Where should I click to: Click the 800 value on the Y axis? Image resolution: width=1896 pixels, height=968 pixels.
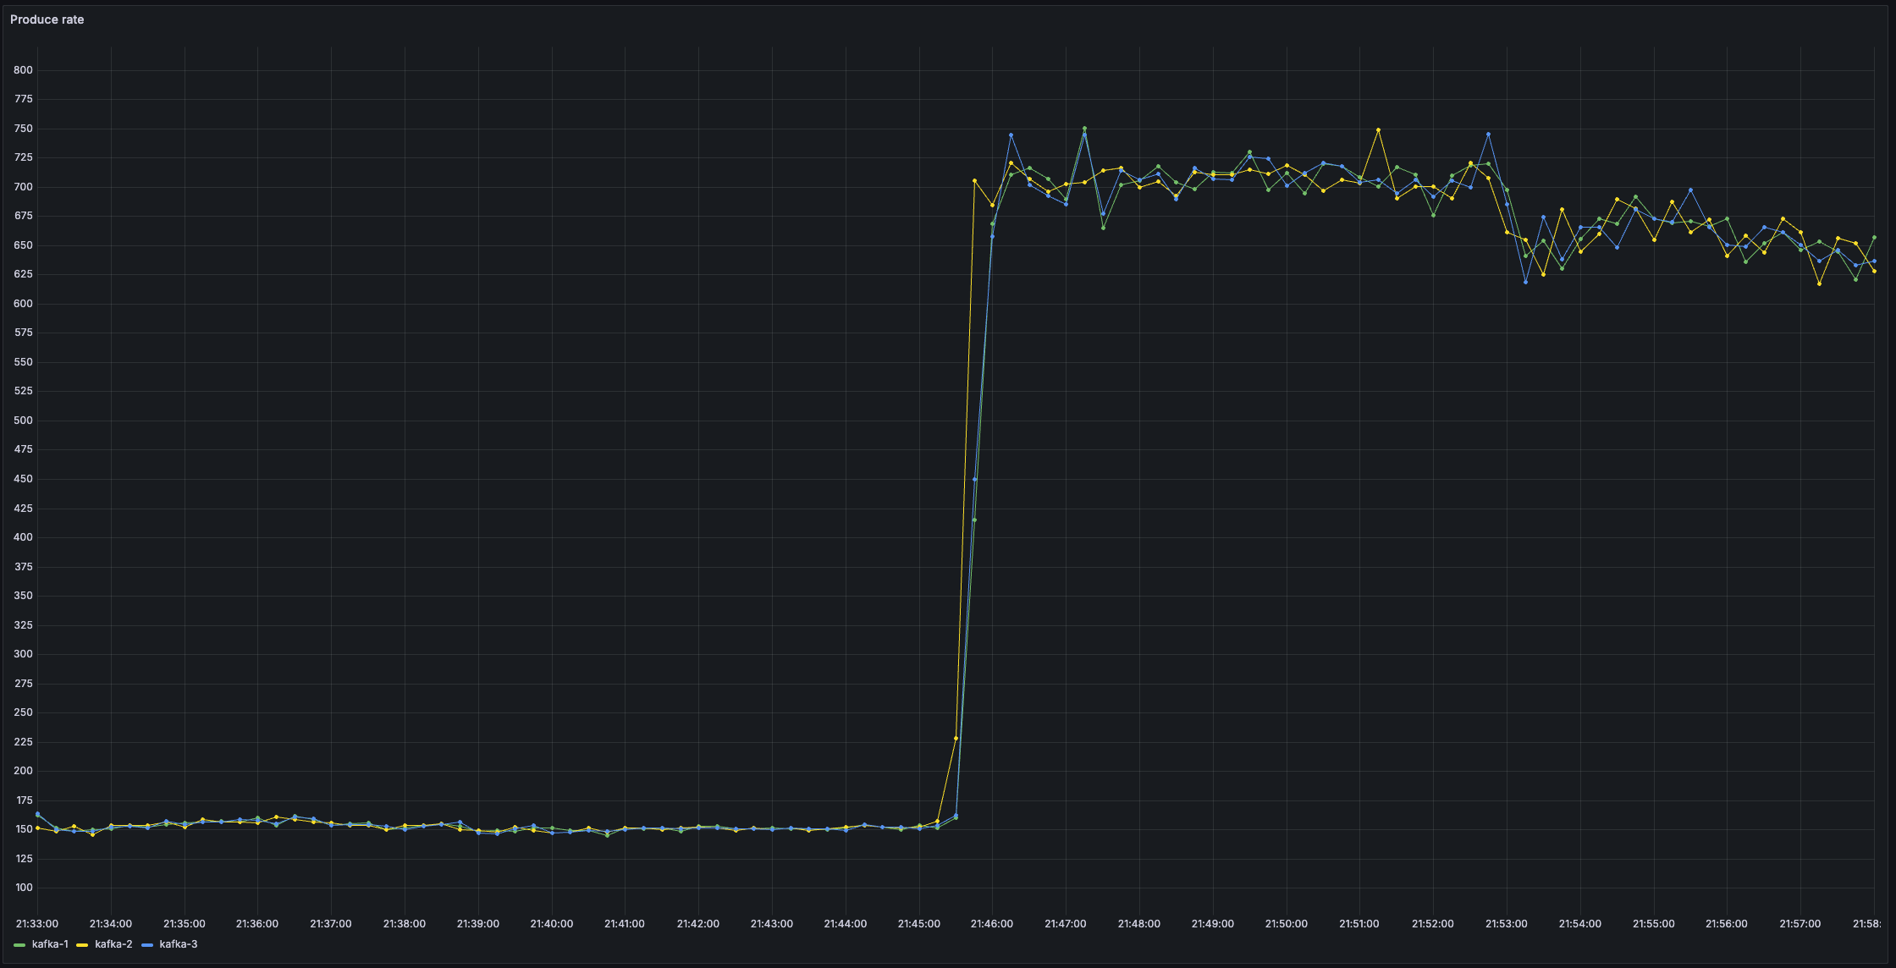[23, 70]
